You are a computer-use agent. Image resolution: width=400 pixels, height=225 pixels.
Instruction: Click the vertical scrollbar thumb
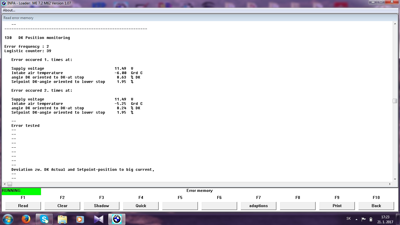(x=395, y=101)
